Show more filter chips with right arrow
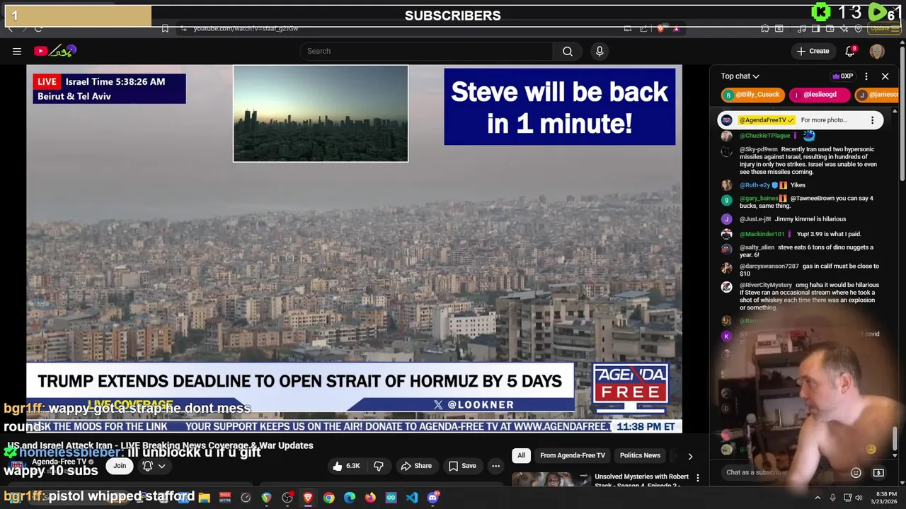This screenshot has height=509, width=906. click(690, 456)
